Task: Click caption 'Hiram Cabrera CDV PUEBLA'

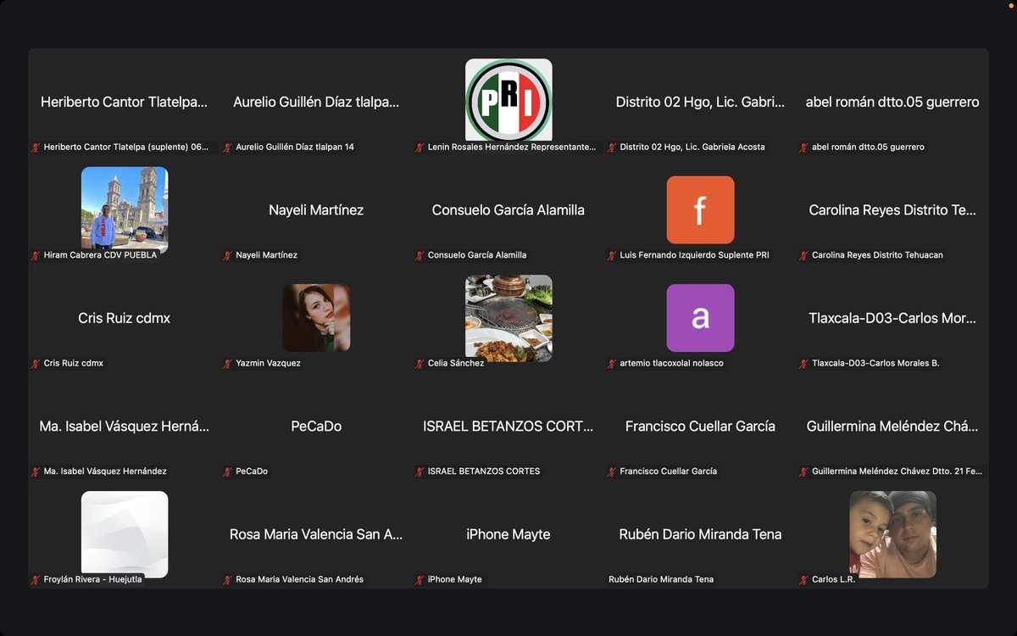Action: 101,255
